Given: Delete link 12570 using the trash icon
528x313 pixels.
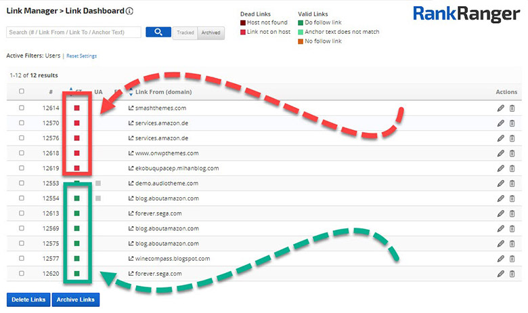Looking at the screenshot, I should click(512, 123).
